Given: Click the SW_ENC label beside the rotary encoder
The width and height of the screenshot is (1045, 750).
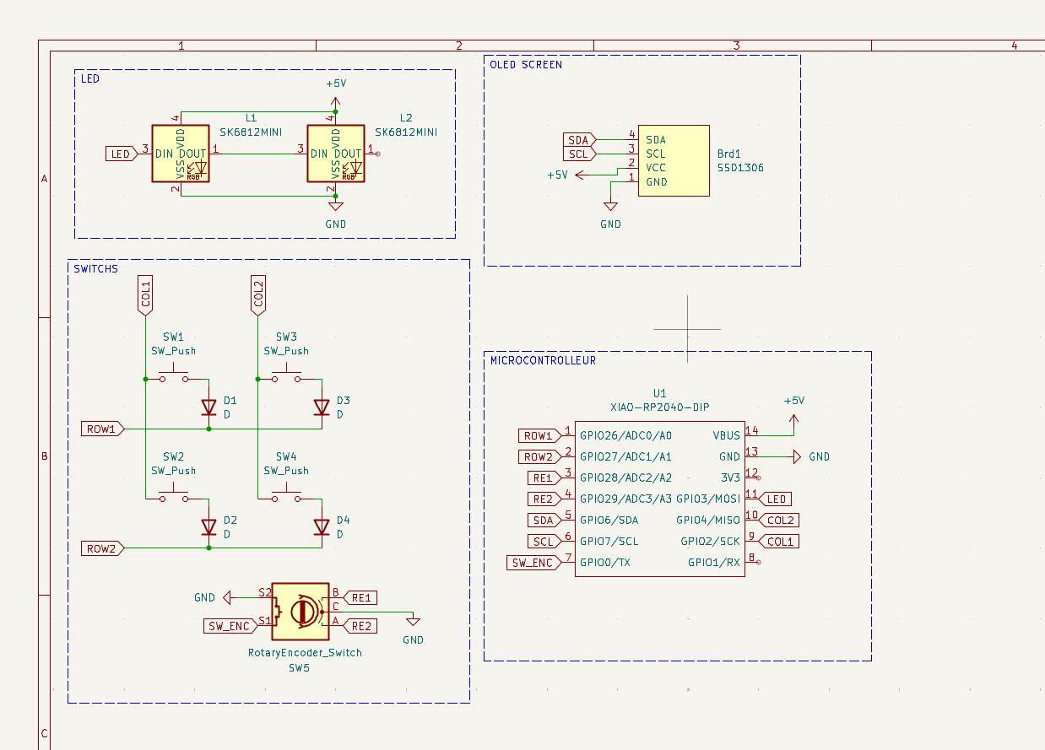Looking at the screenshot, I should [229, 625].
